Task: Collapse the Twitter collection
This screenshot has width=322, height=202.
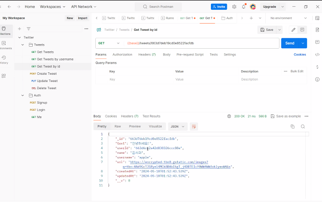Action: (19, 37)
